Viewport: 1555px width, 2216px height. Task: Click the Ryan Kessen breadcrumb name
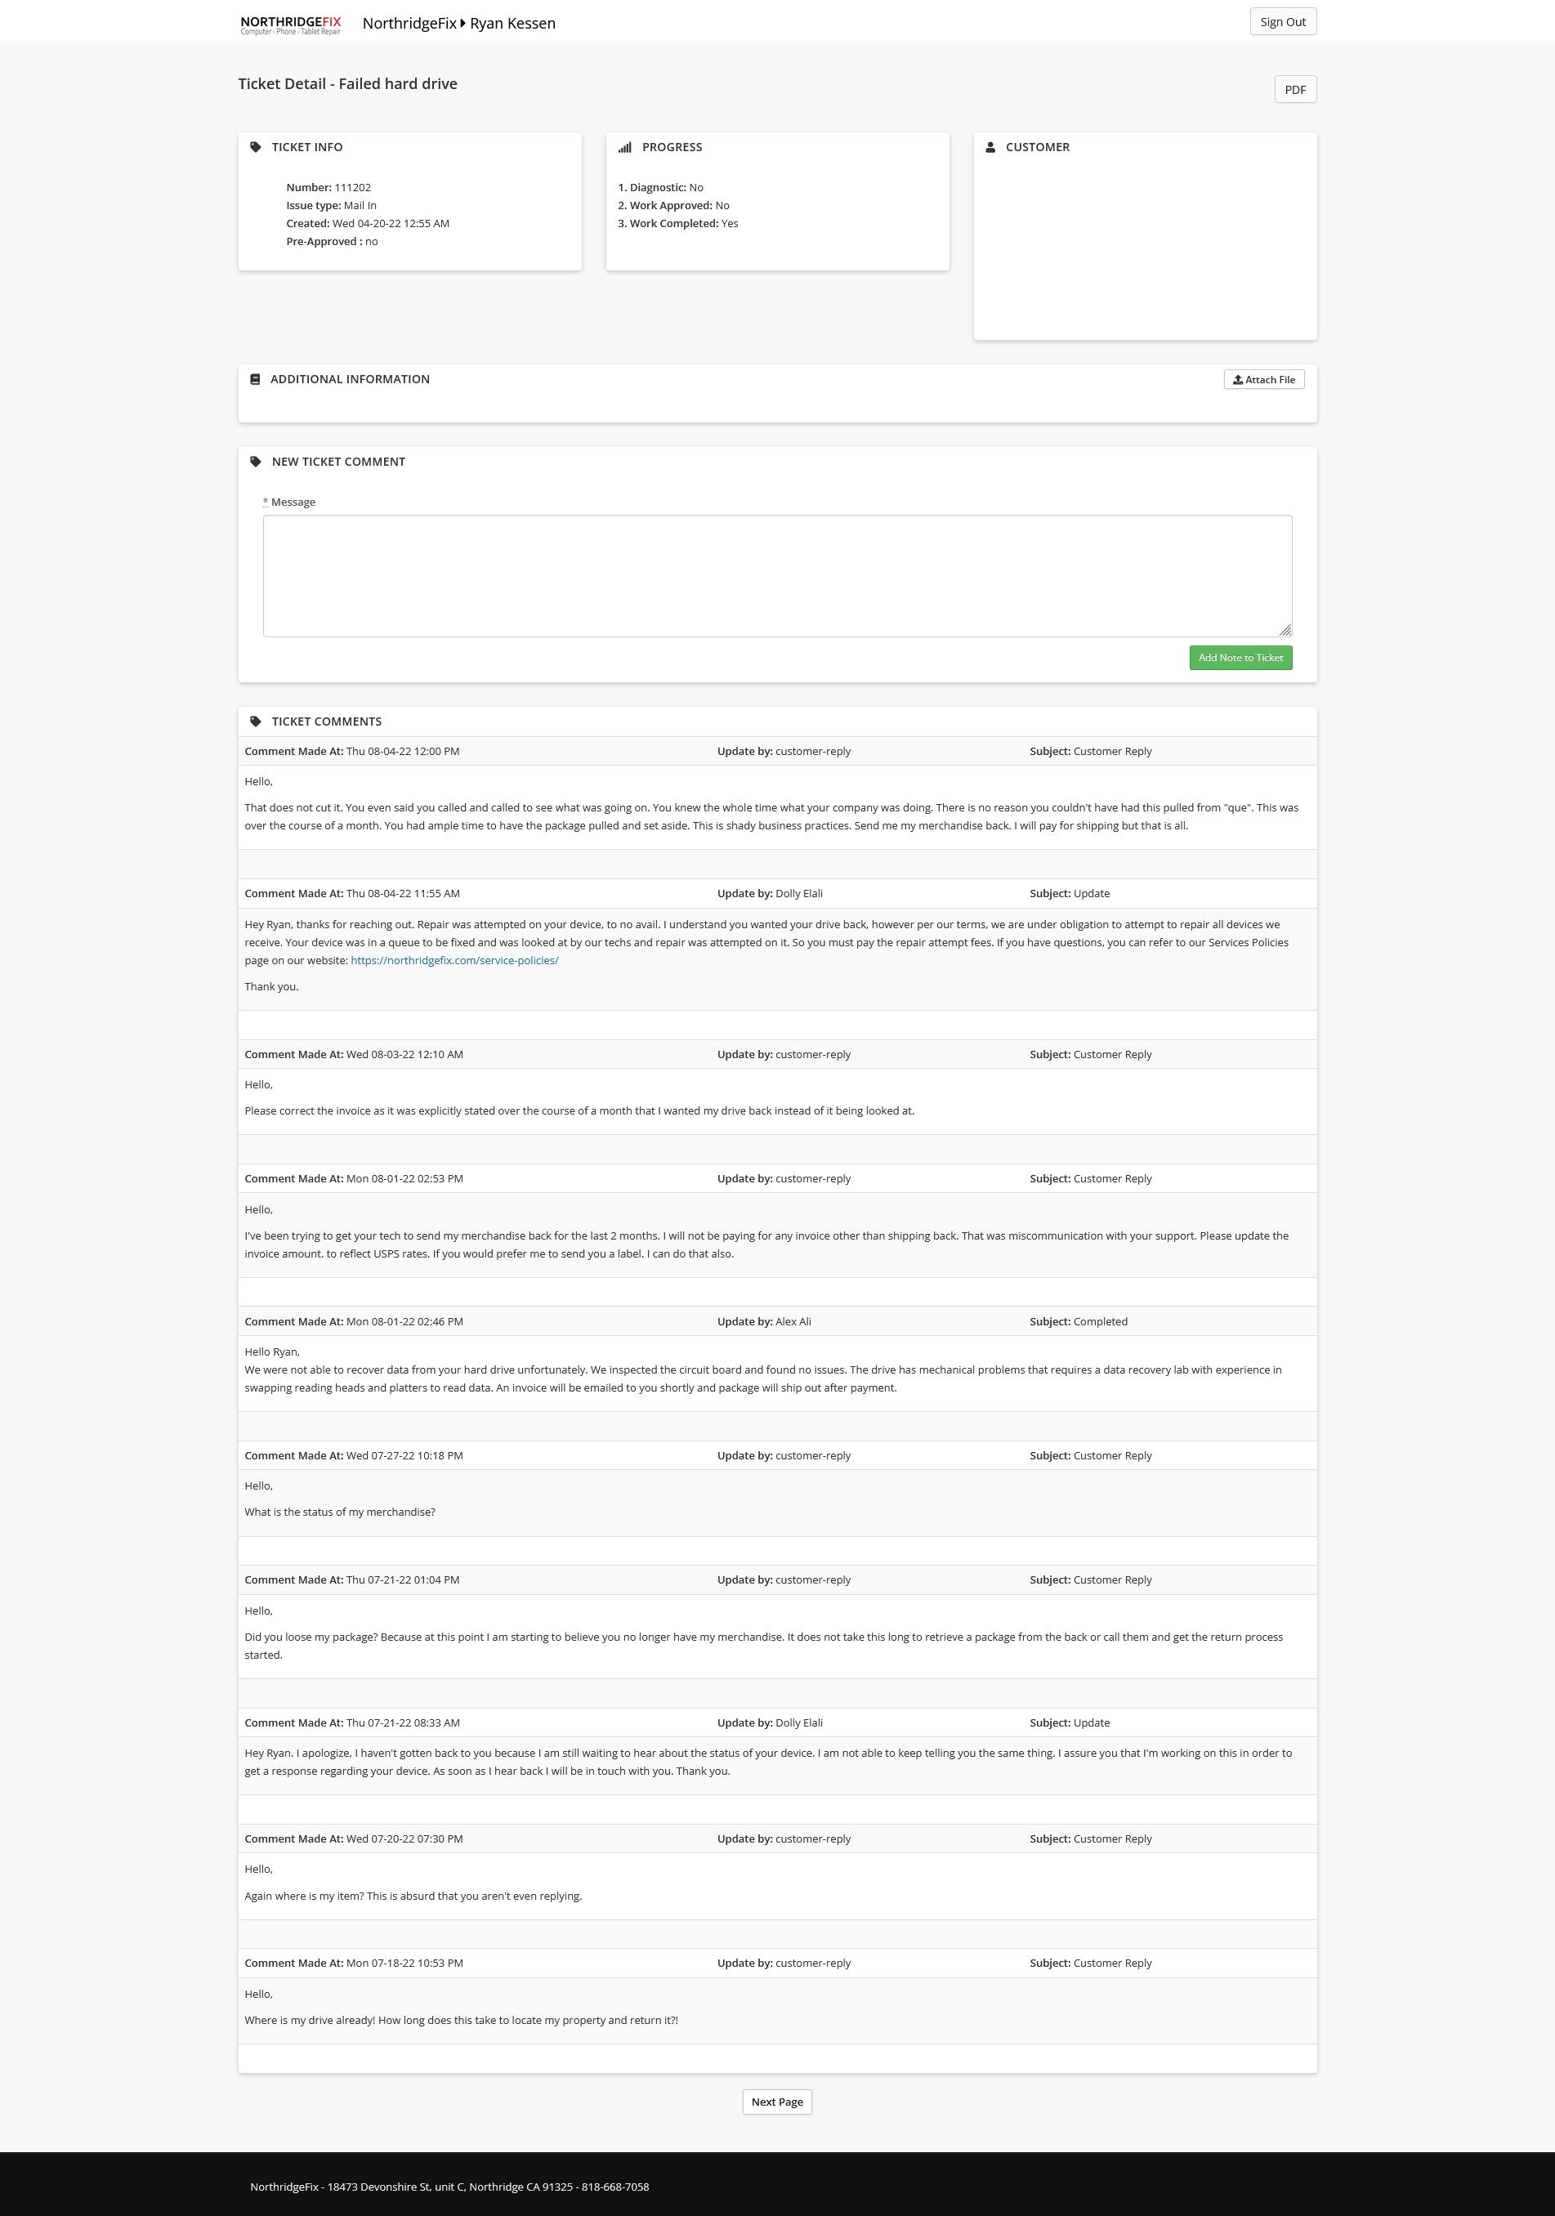[512, 23]
